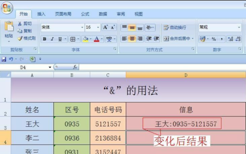The width and height of the screenshot is (246, 154).
Task: Open the Borders icon in Font group
Action: [73, 39]
